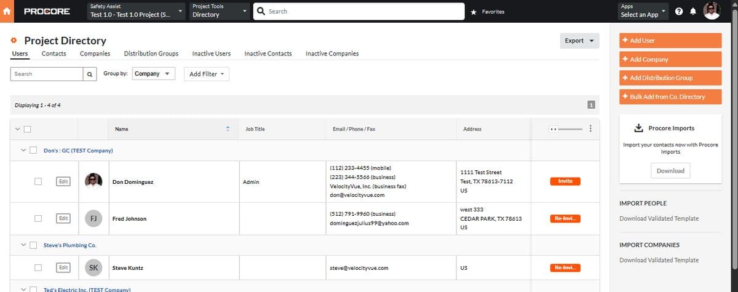Open the user profile avatar
Image resolution: width=738 pixels, height=292 pixels.
[x=712, y=11]
